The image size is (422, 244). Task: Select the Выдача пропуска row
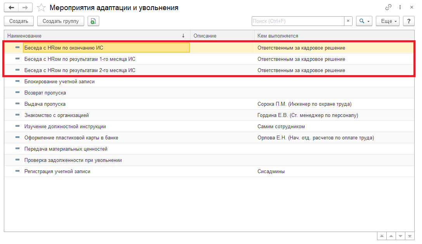[x=45, y=104]
